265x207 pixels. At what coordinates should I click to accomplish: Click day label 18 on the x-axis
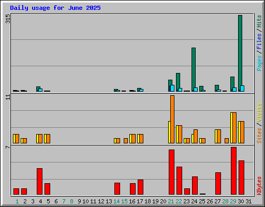pos(148,201)
